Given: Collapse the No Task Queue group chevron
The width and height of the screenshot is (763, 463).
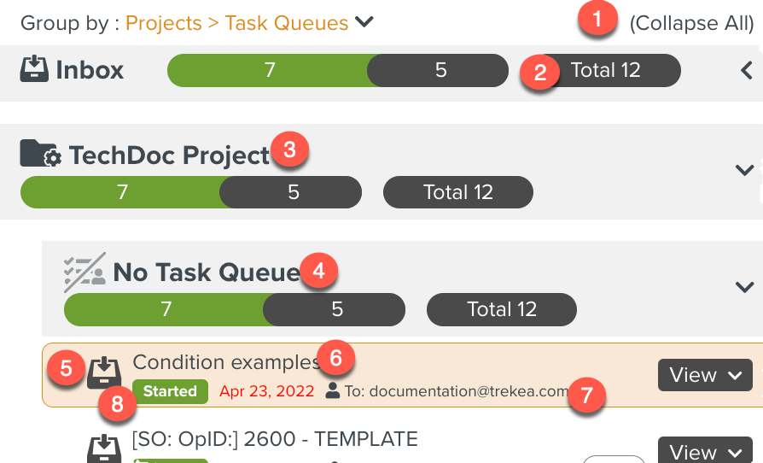Looking at the screenshot, I should [744, 287].
